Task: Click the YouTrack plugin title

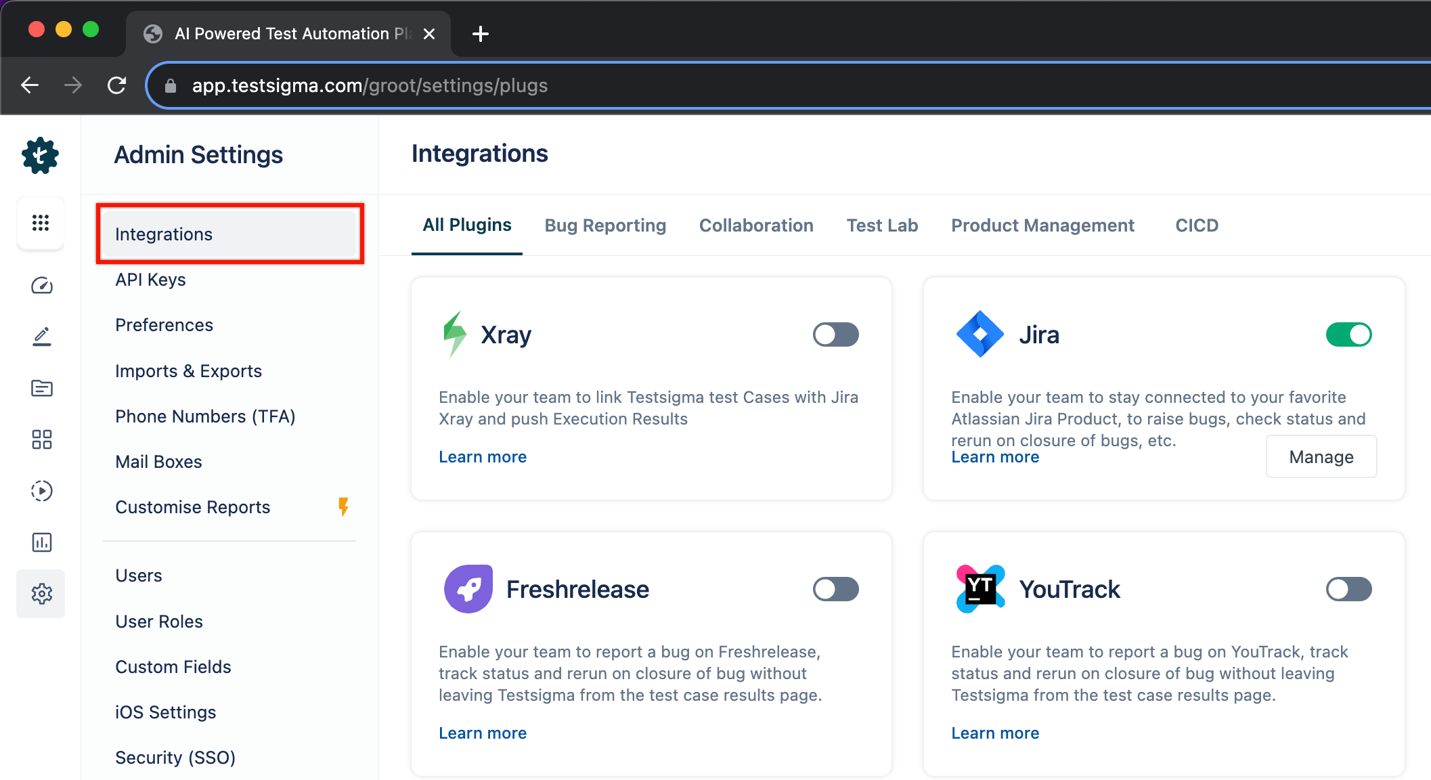Action: [1070, 589]
